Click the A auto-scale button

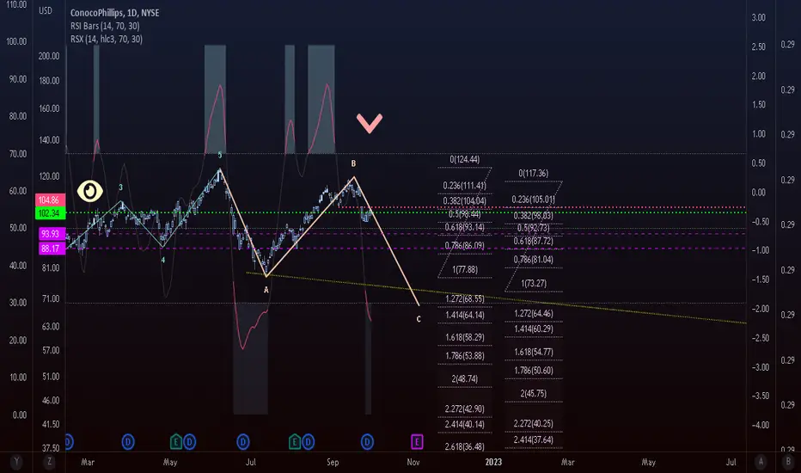click(x=761, y=462)
